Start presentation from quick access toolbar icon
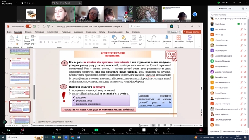The width and height of the screenshot is (249, 140). (x=48, y=26)
